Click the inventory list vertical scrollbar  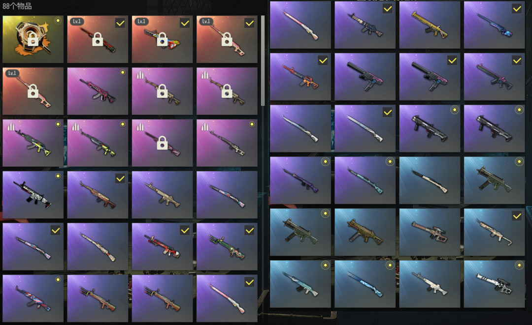click(x=263, y=60)
